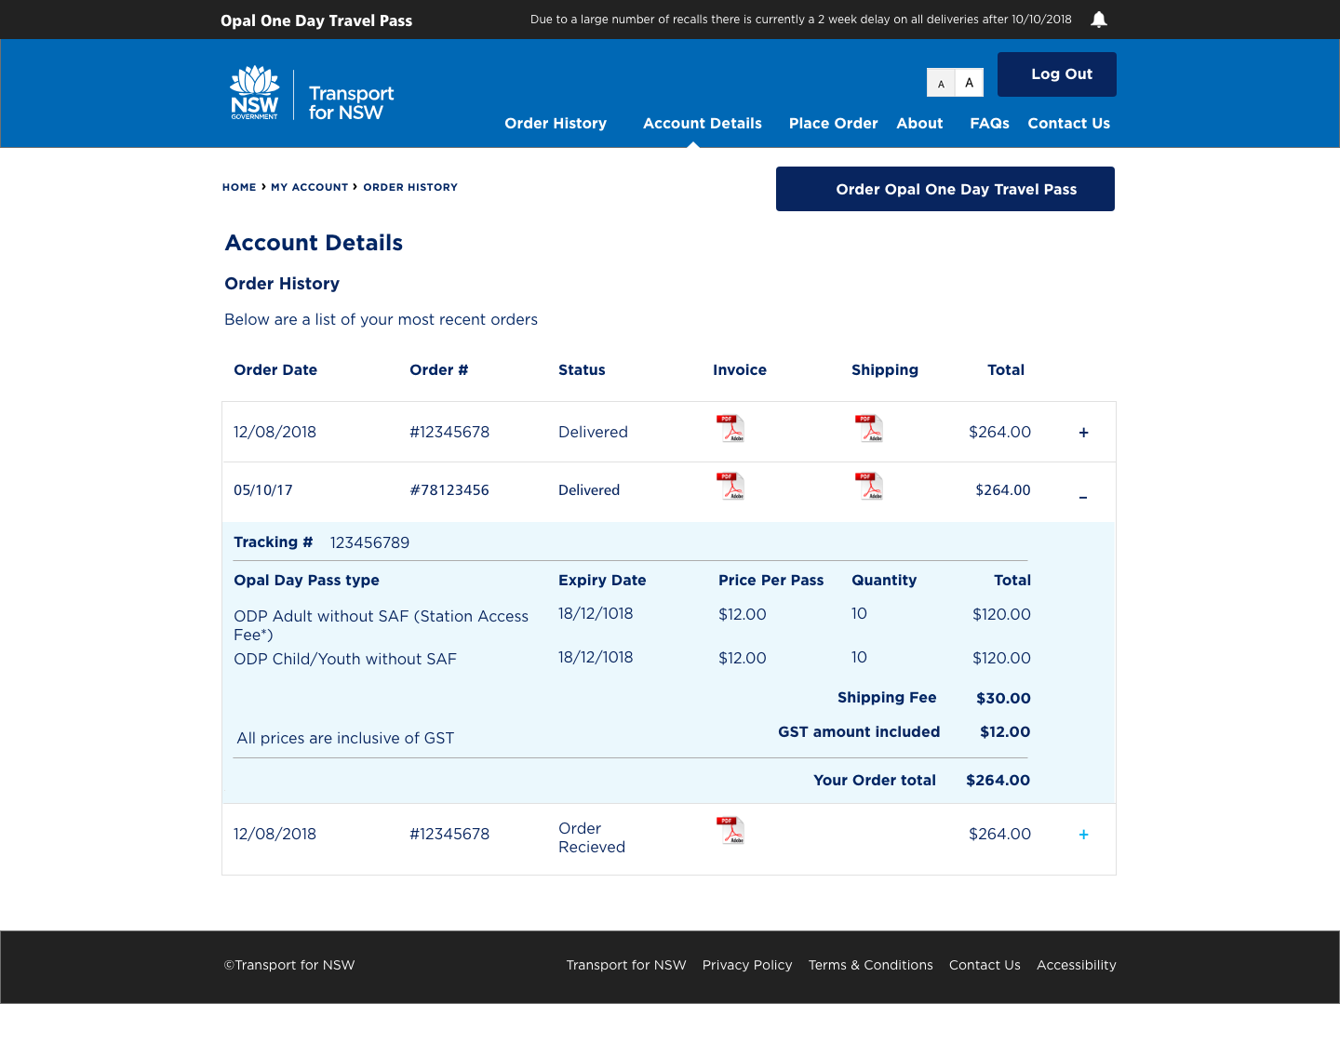This screenshot has height=1057, width=1340.
Task: Open invoice PDF in first 12/08/2018 Delivered row
Action: pos(730,428)
